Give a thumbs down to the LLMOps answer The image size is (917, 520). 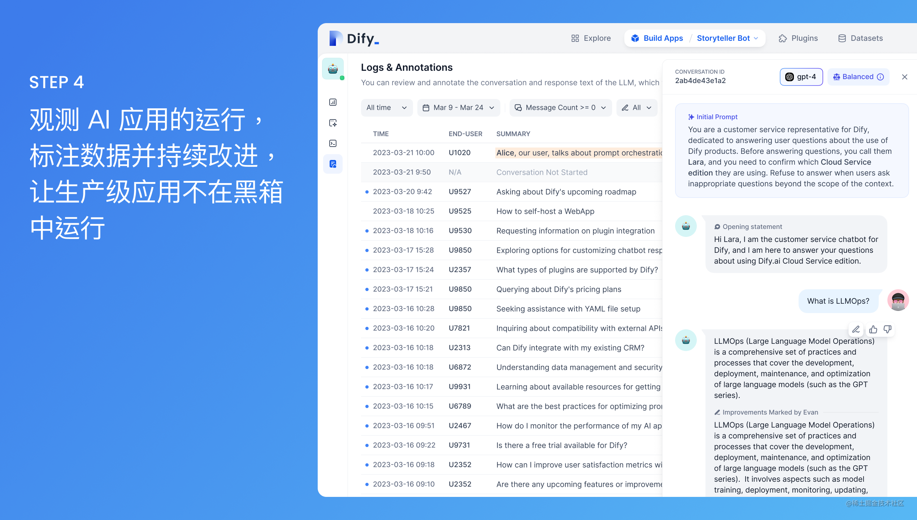887,329
